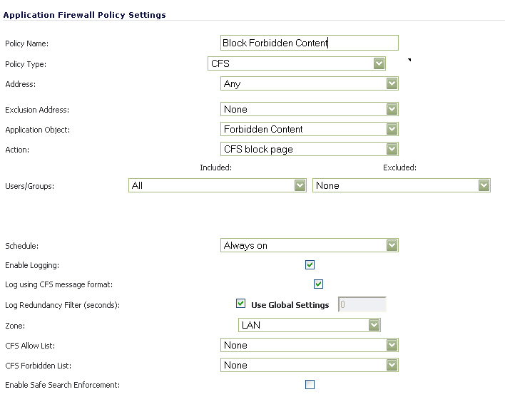Open the Policy Type dropdown
The image size is (505, 397).
coord(297,63)
